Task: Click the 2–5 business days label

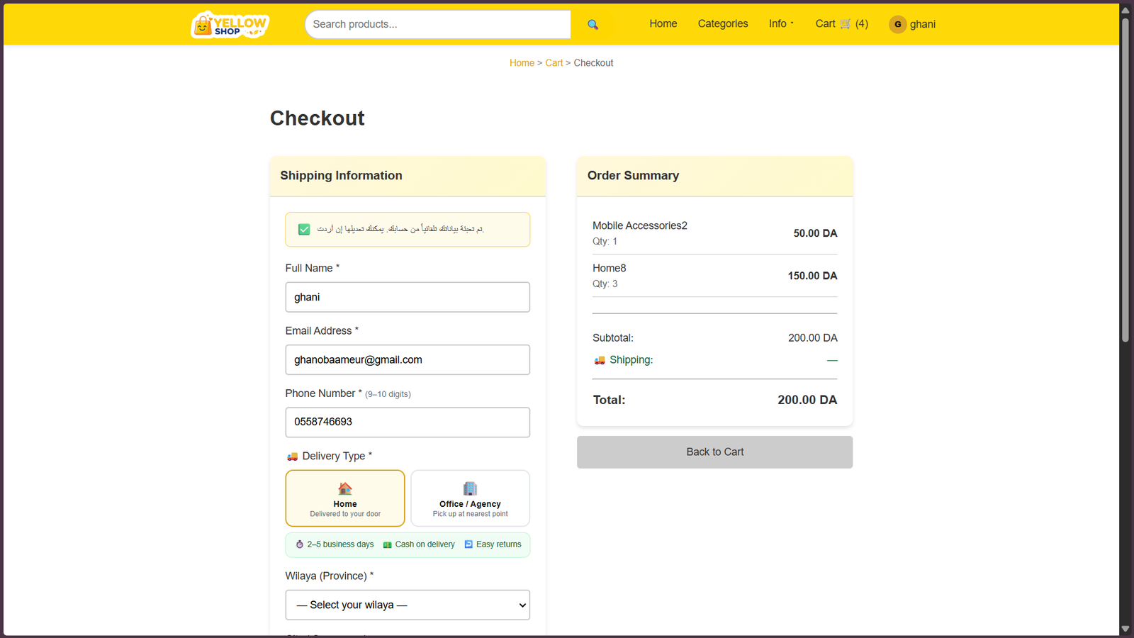Action: coord(340,544)
